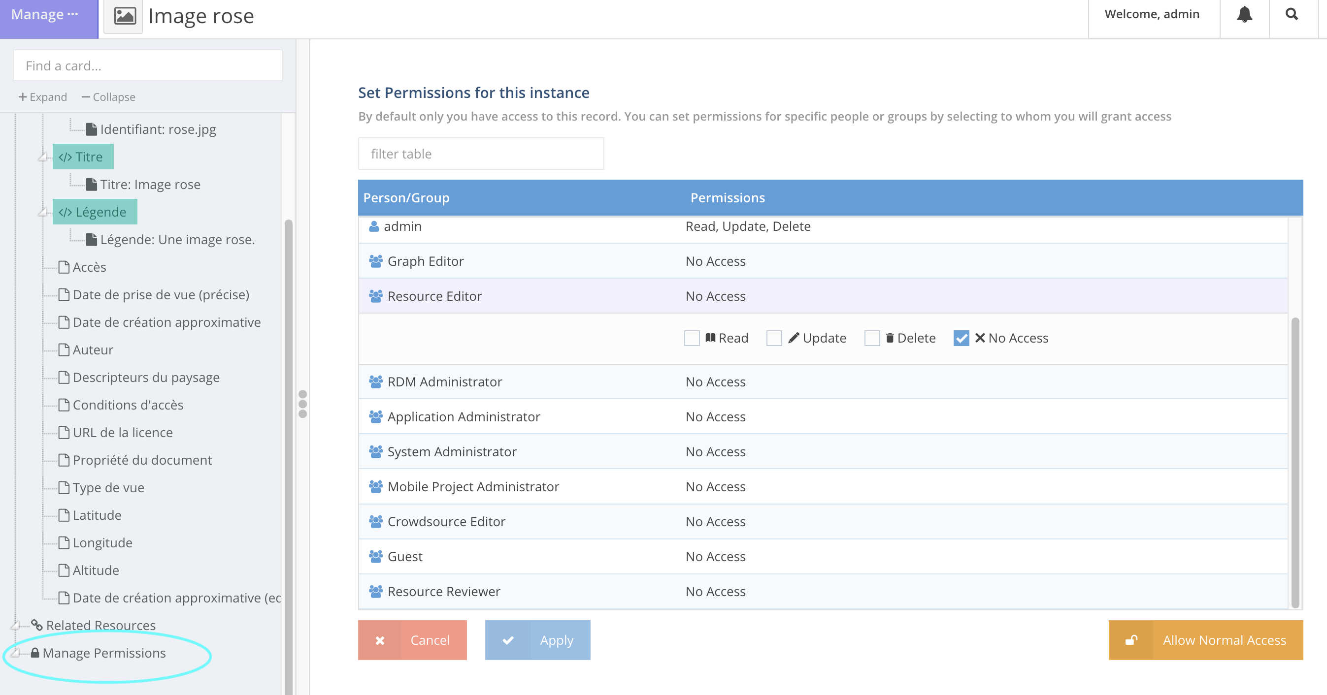The width and height of the screenshot is (1327, 695).
Task: Click the Graph Editor group icon
Action: pos(375,261)
